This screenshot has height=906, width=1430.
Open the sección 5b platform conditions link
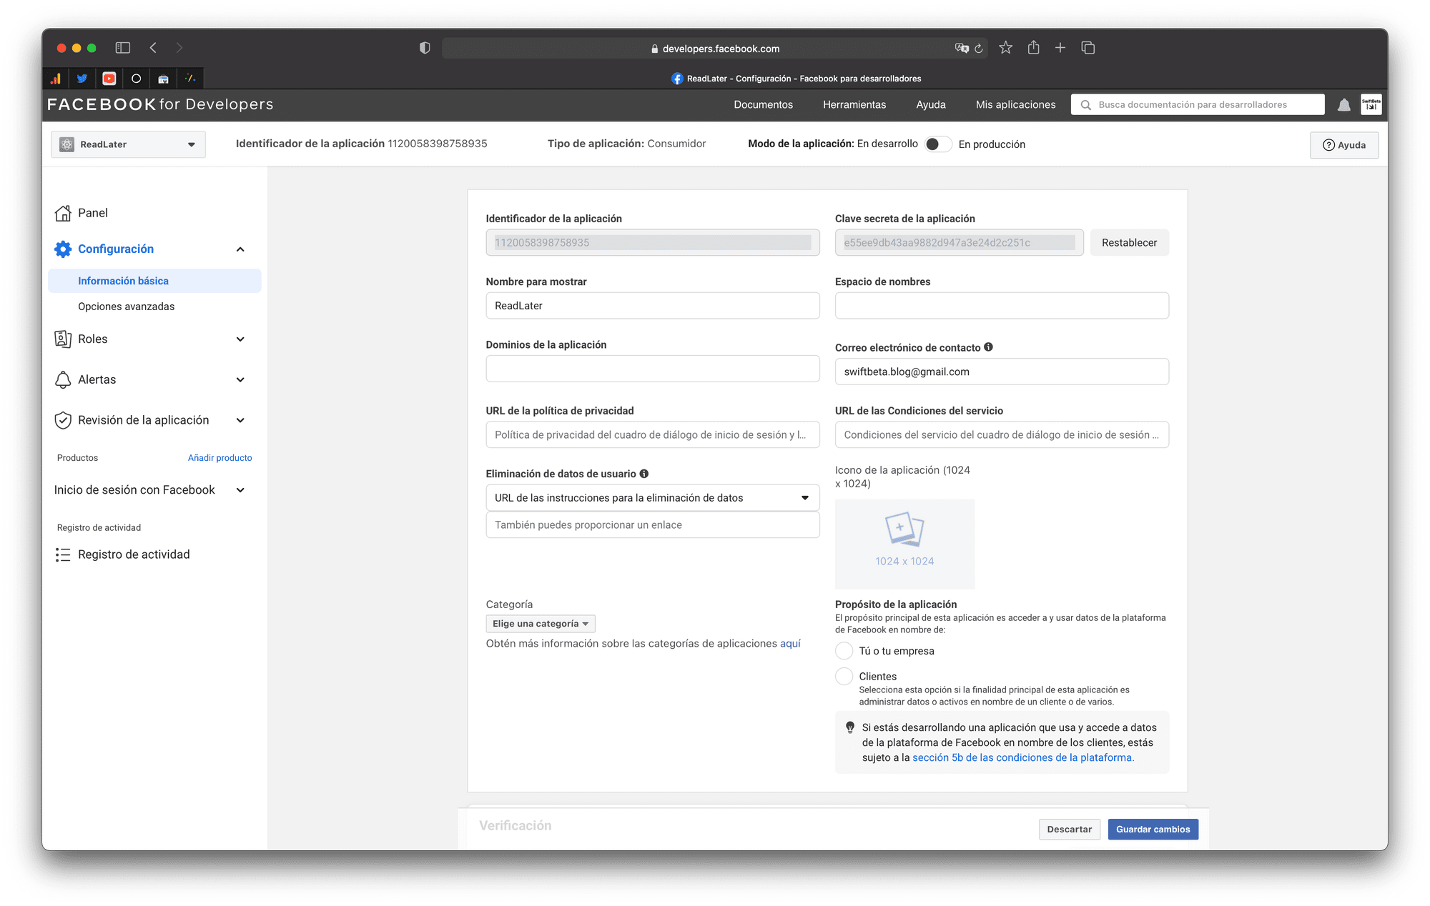coord(1023,757)
